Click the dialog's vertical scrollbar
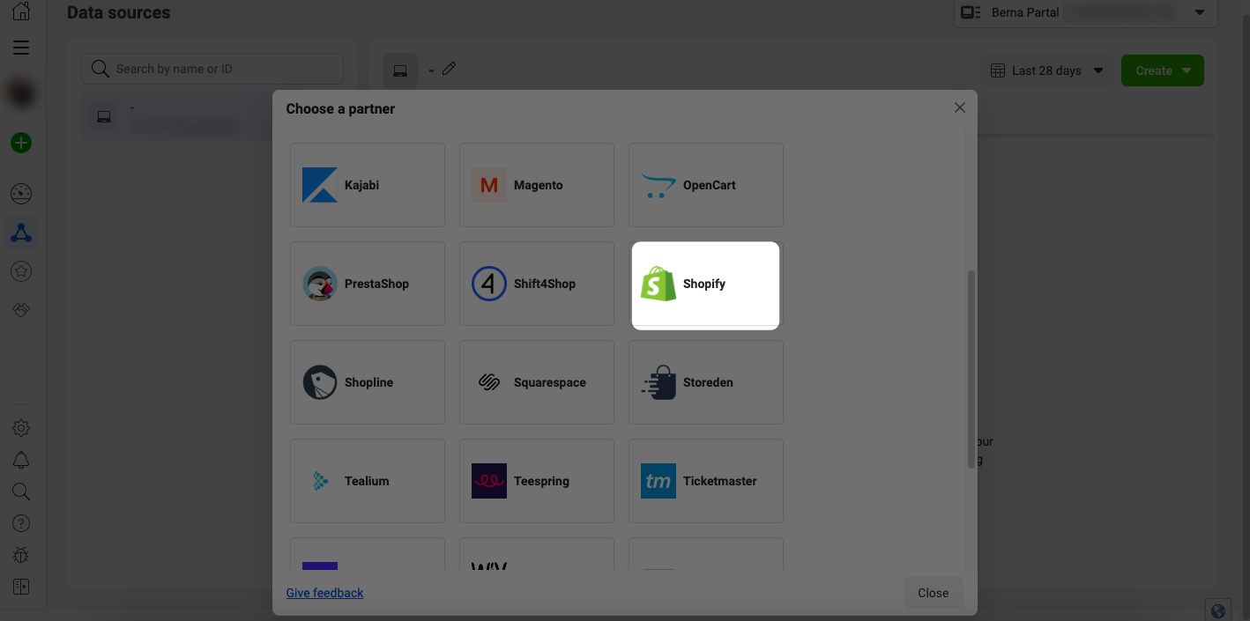This screenshot has height=621, width=1250. [971, 370]
